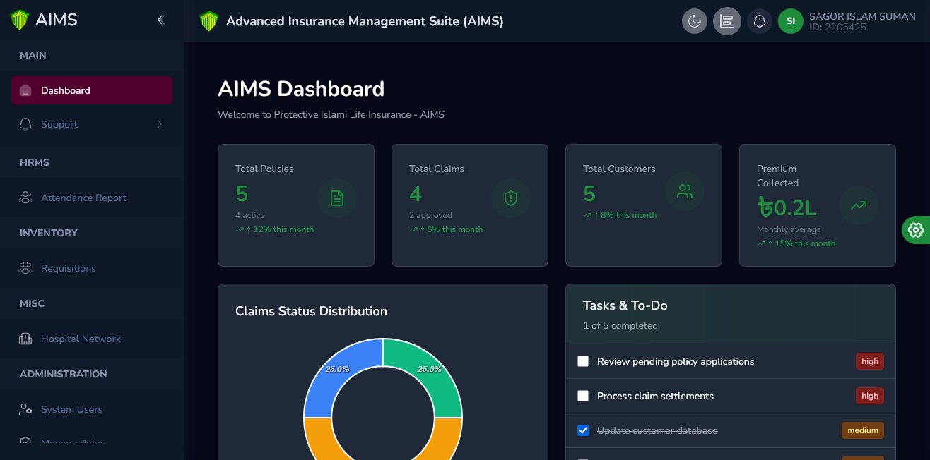This screenshot has height=460, width=930.
Task: Click the Attendance Report sidebar icon
Action: click(25, 198)
